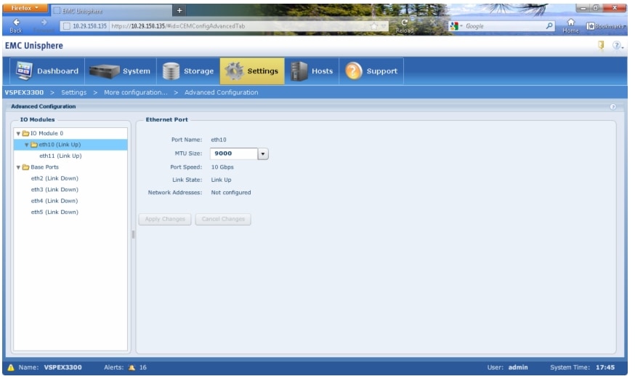Open the Storage tab

[188, 71]
